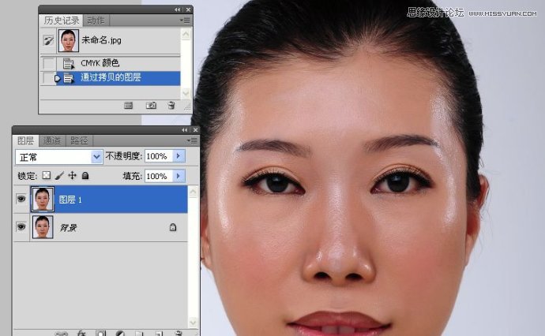Switch to the 历史记录 tab
This screenshot has height=336, width=545.
61,21
